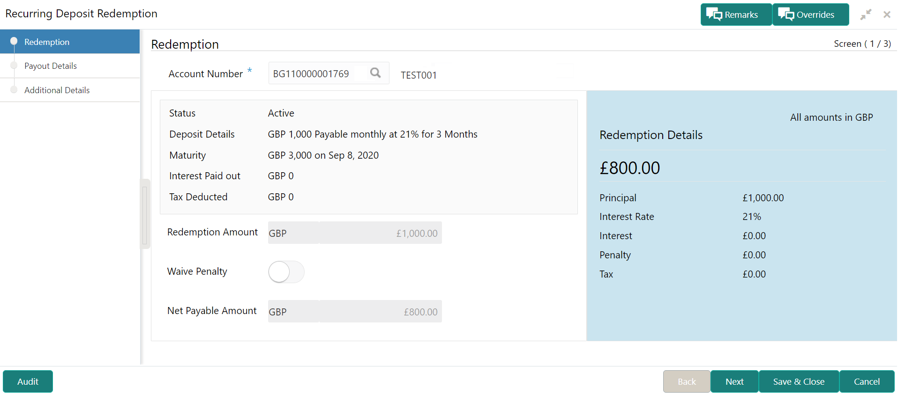Click the Save & Close button
898x395 pixels.
[798, 381]
